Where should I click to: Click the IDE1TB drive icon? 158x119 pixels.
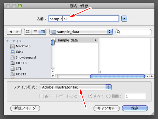pos(13,63)
